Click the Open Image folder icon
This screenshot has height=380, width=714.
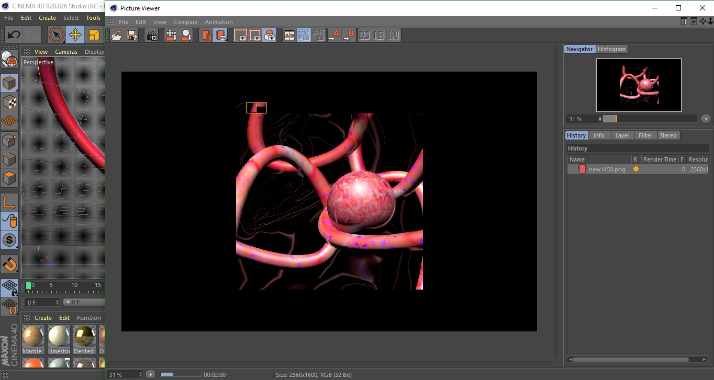click(x=117, y=36)
